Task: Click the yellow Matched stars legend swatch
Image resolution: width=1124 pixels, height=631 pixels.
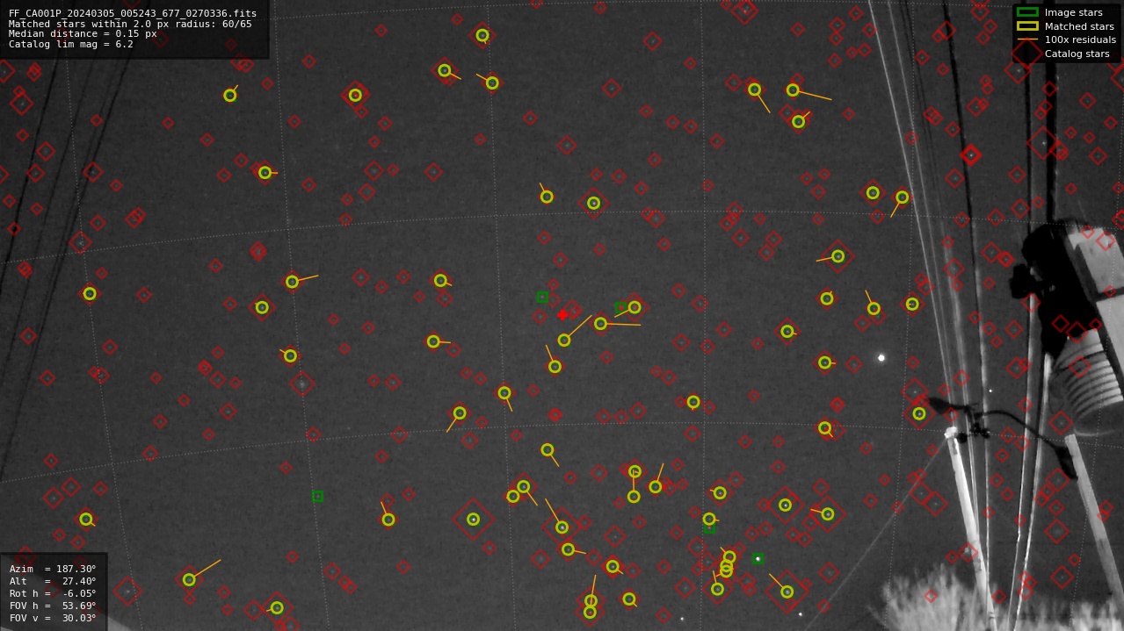Action: (x=1027, y=26)
